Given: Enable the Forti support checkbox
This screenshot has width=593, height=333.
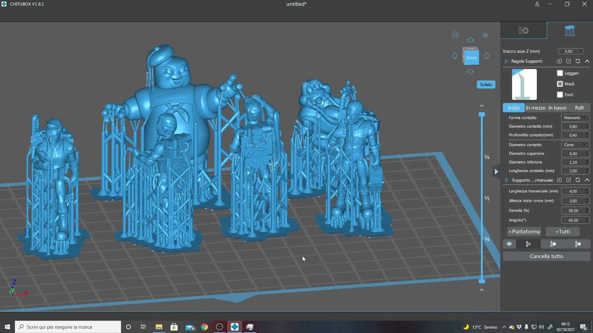Looking at the screenshot, I should point(560,95).
